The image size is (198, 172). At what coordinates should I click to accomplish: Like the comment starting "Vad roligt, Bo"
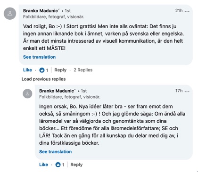tap(27, 70)
